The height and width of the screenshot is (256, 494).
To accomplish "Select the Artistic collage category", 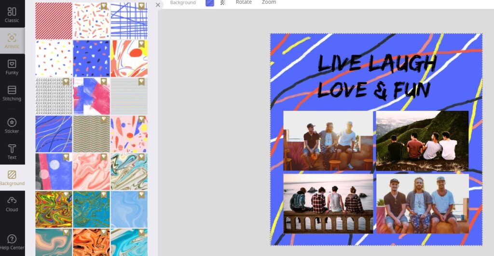I will (x=12, y=41).
